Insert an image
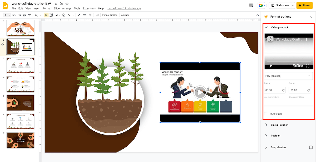316x162 pixels. tap(56, 15)
